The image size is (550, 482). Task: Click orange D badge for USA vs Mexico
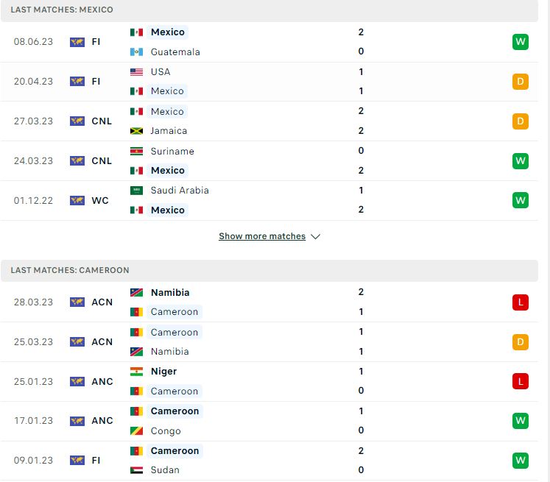[521, 82]
